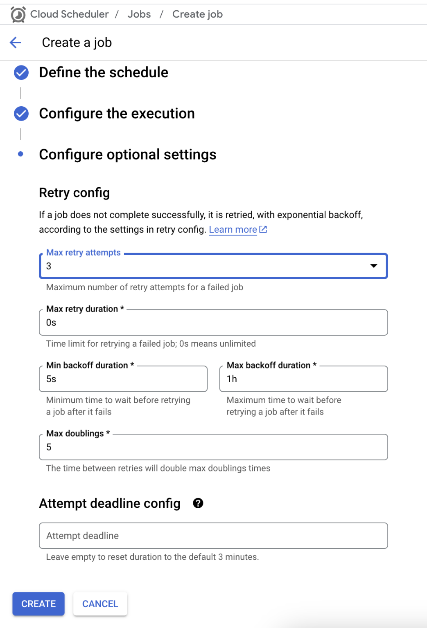Click the Max retry duration field showing 0s

coord(213,322)
